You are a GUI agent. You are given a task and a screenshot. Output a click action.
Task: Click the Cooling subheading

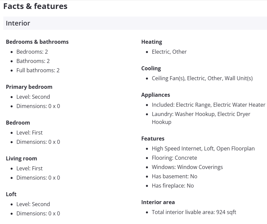point(151,68)
